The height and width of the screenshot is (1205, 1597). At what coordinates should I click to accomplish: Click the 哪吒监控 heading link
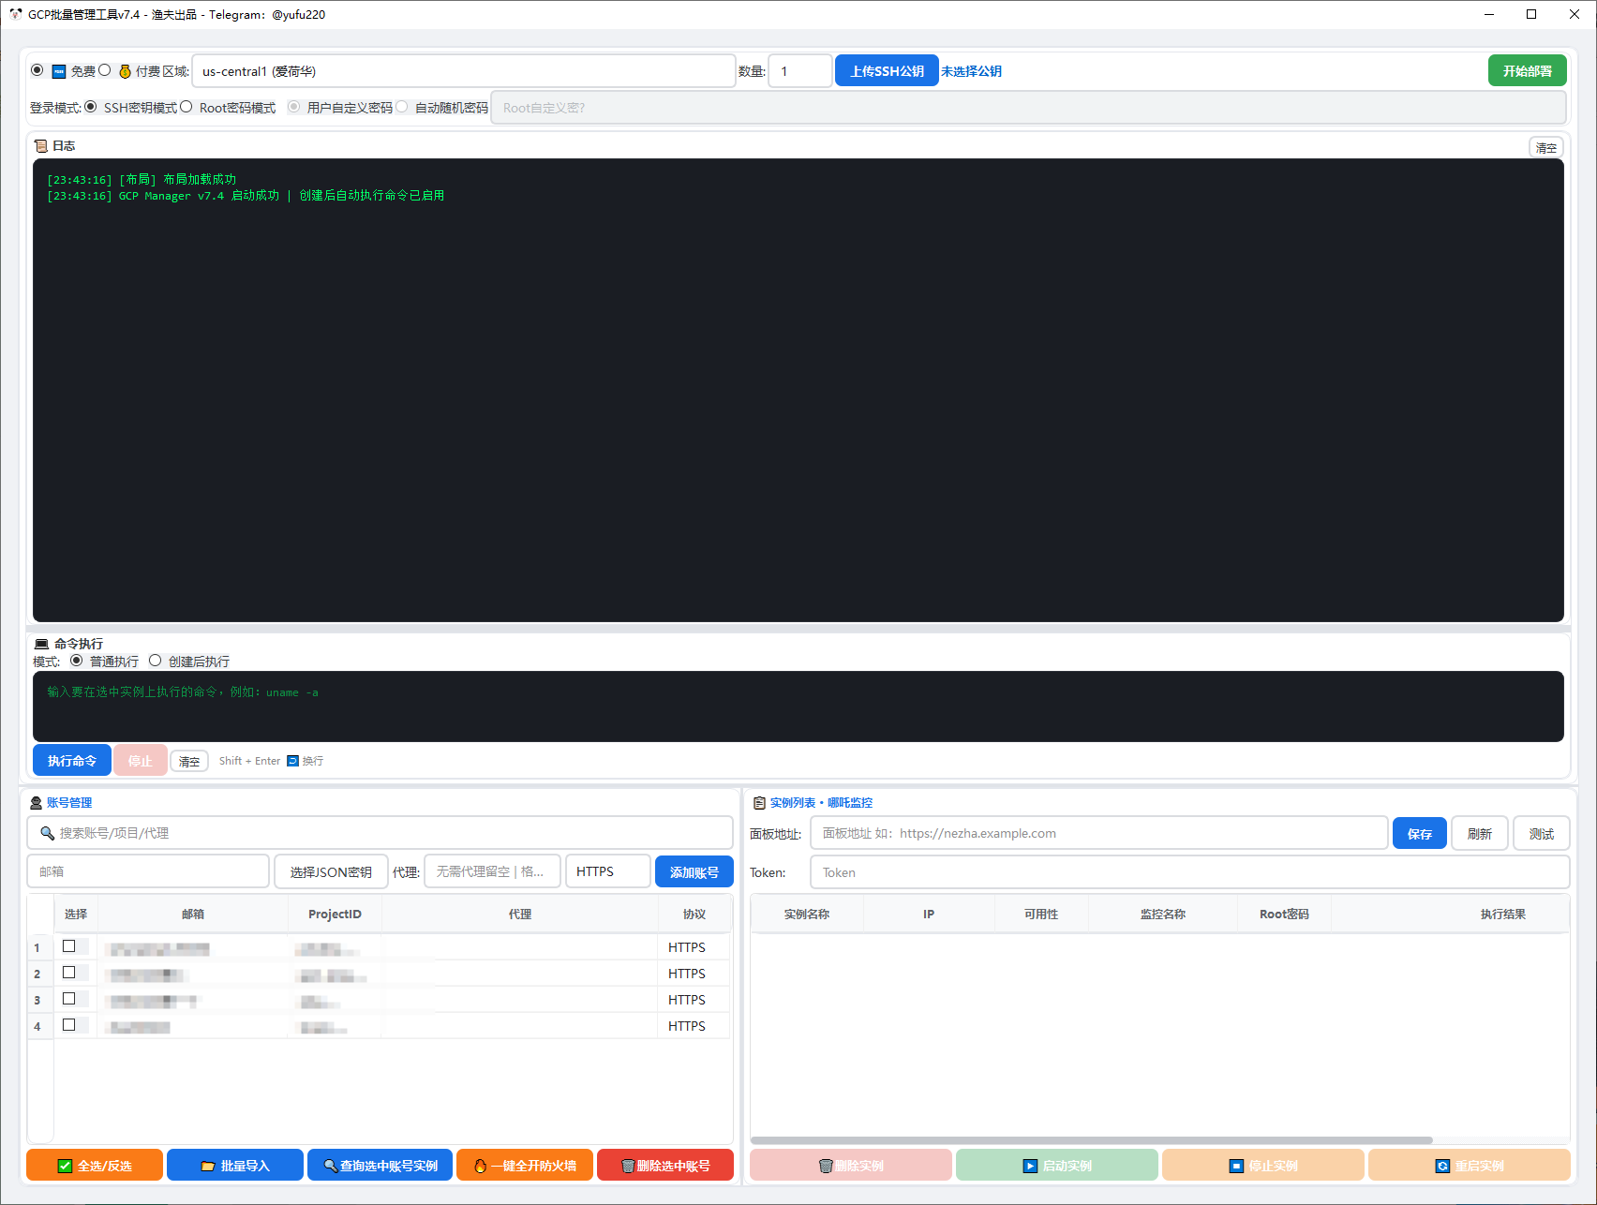point(850,803)
